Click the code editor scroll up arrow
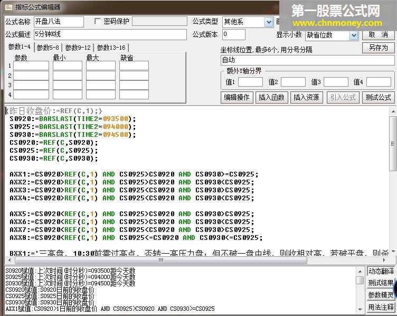The image size is (397, 316). (x=393, y=111)
